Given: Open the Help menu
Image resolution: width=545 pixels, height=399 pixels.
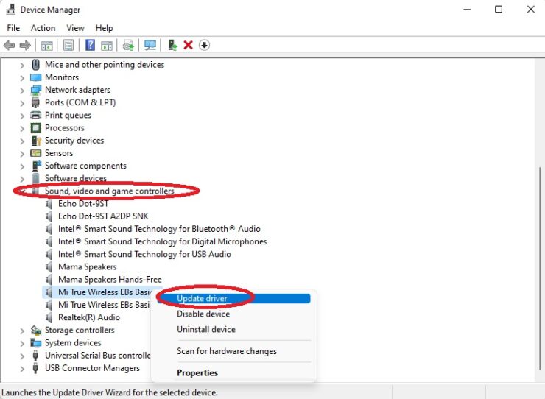Looking at the screenshot, I should [x=105, y=28].
